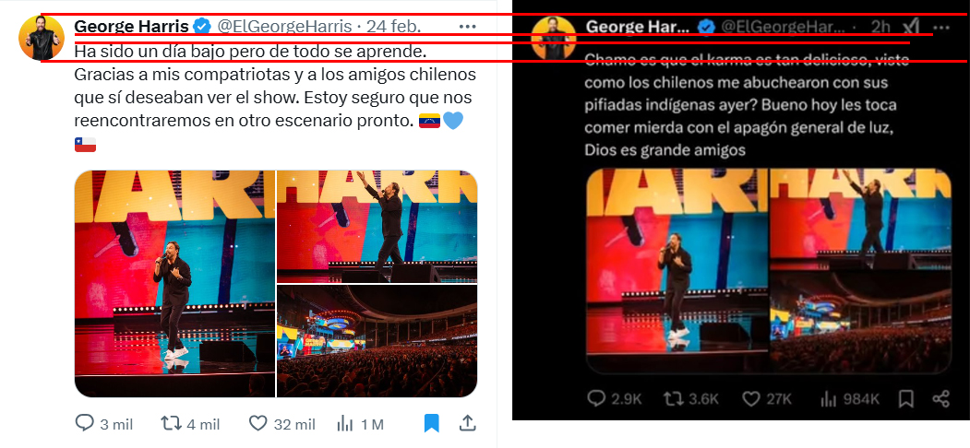Click the repost icon showing 4 mil

[x=170, y=423]
